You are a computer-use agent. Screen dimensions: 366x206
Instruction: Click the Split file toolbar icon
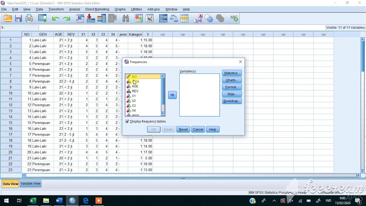163,19
